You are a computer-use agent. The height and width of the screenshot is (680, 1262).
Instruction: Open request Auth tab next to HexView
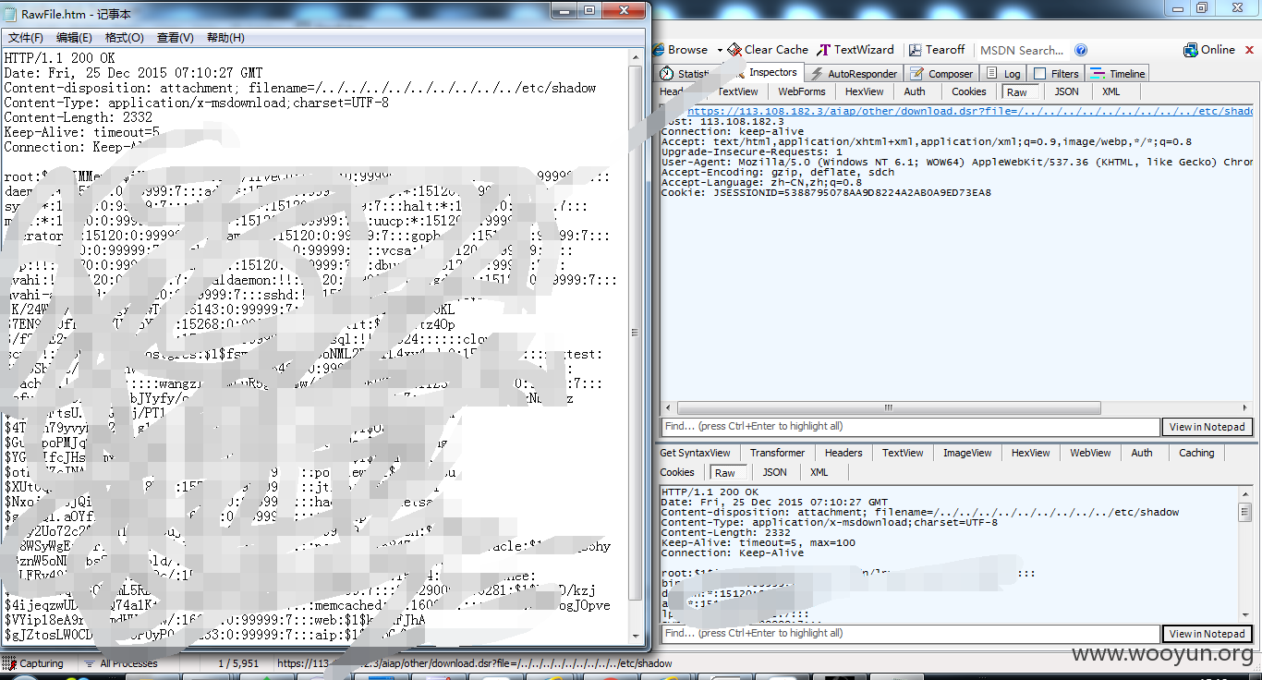[x=915, y=91]
